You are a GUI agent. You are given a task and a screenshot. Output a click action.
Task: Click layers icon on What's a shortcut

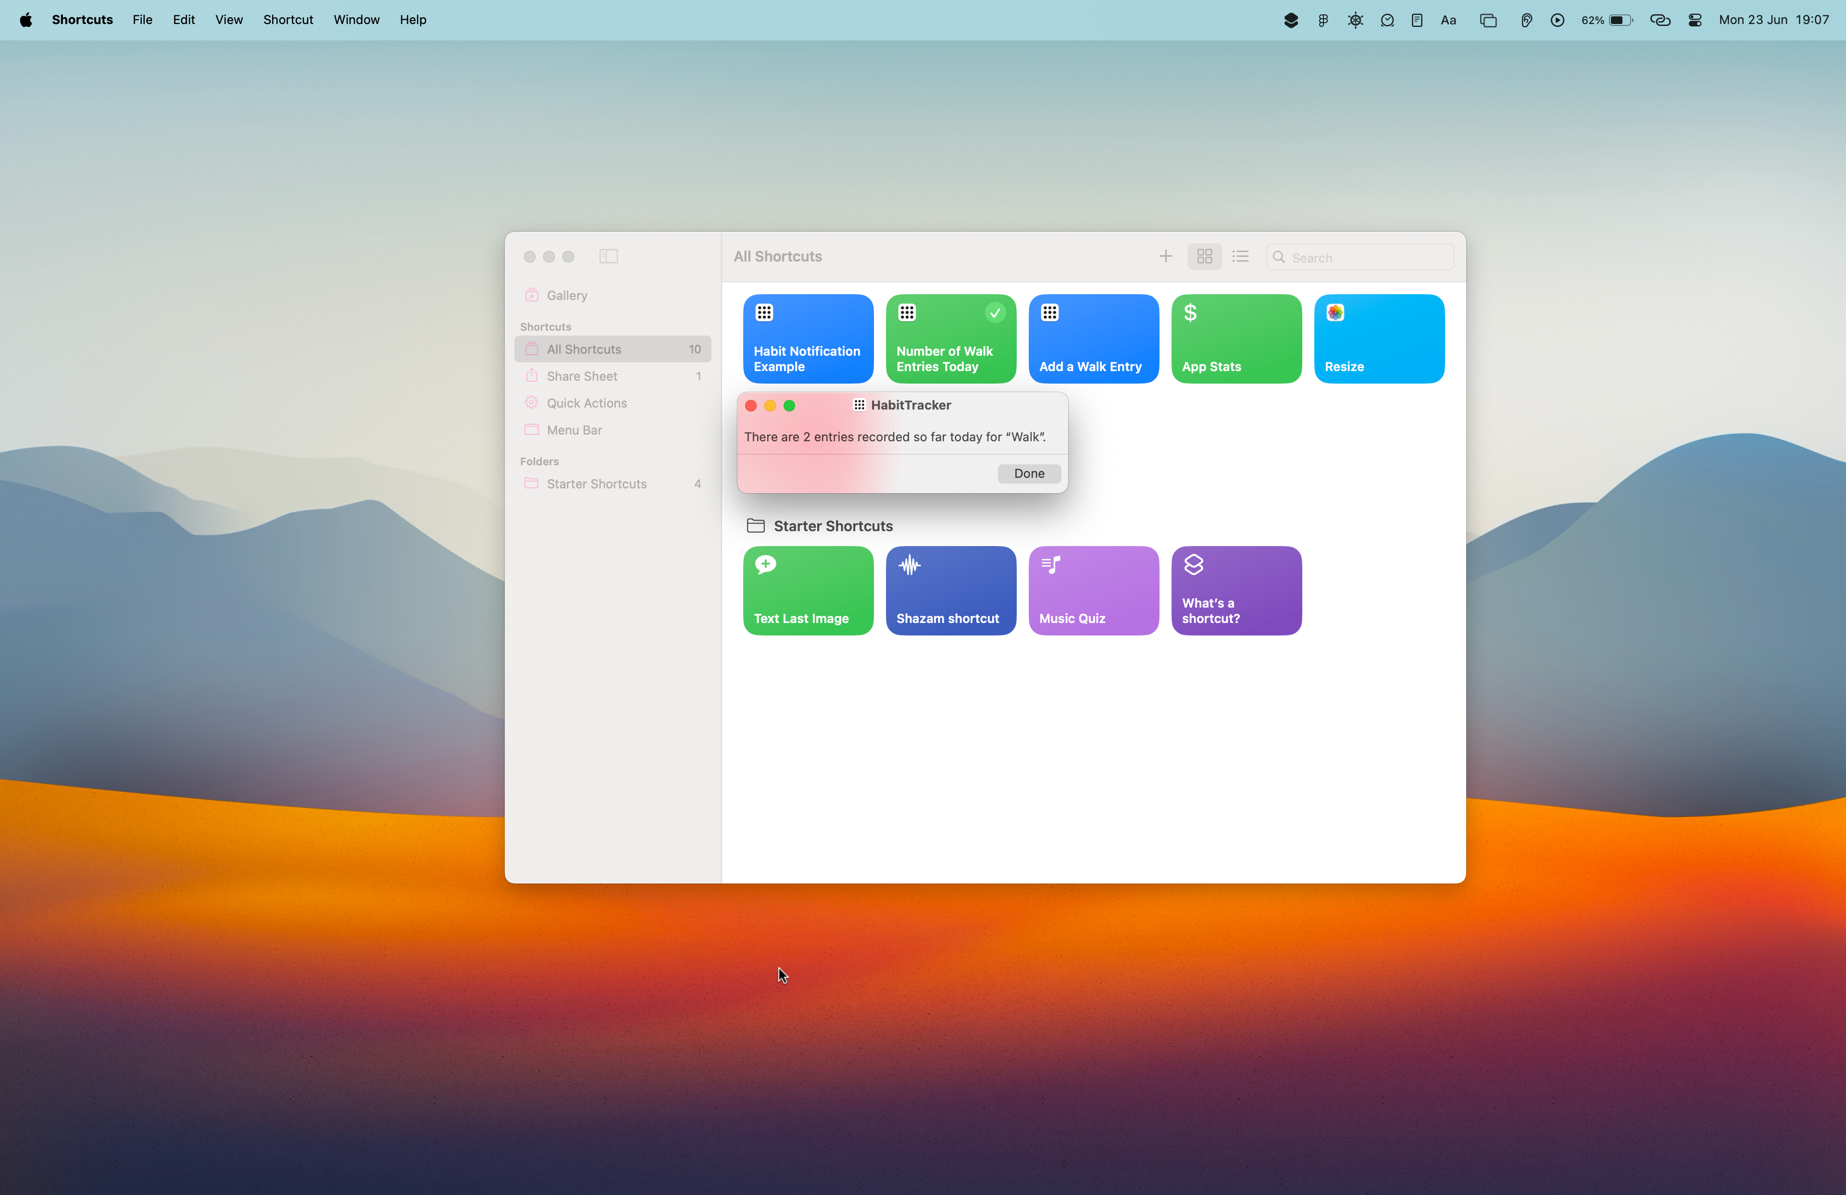pos(1194,564)
